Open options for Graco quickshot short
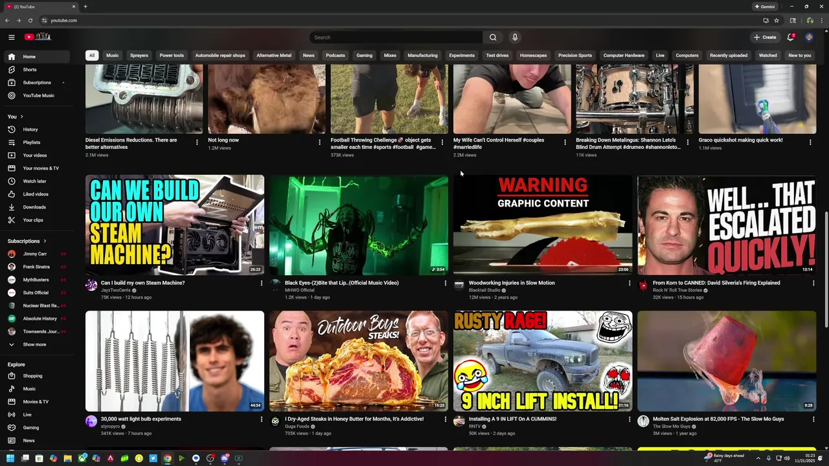The height and width of the screenshot is (466, 829). (810, 142)
